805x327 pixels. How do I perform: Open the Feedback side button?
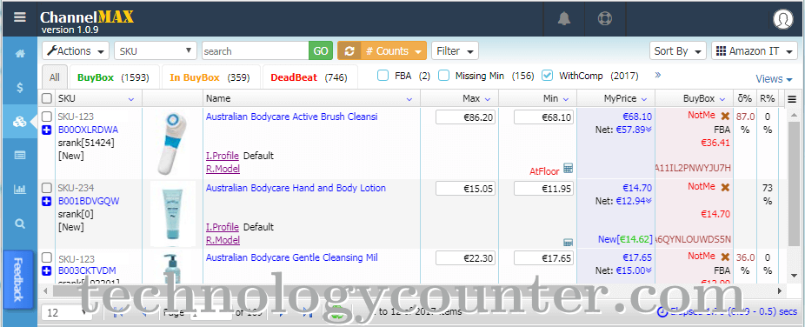coord(18,279)
